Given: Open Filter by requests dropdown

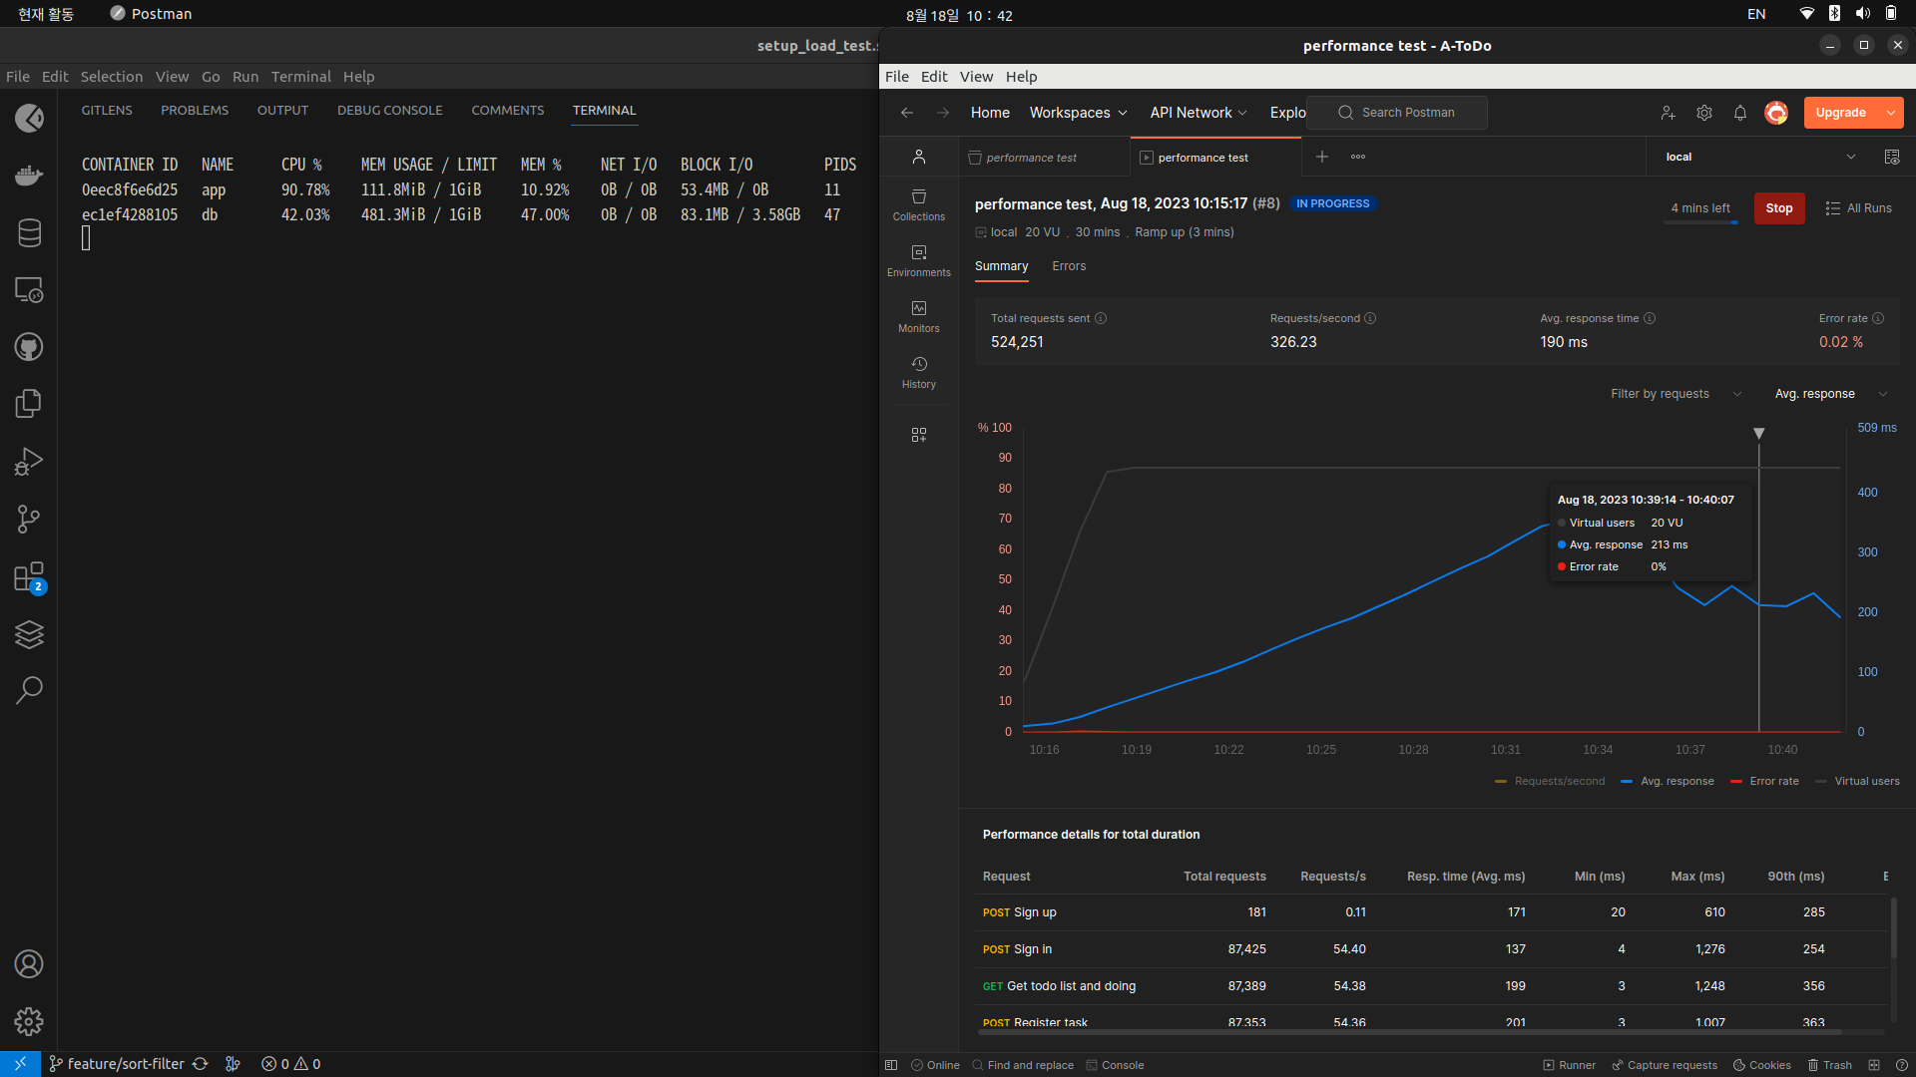Looking at the screenshot, I should tap(1676, 394).
